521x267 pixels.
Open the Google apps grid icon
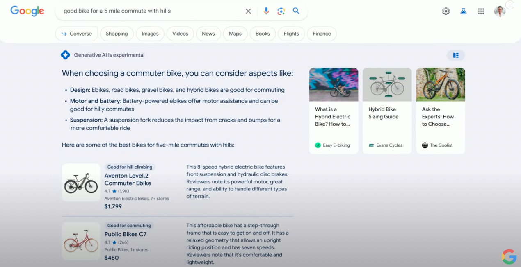481,11
